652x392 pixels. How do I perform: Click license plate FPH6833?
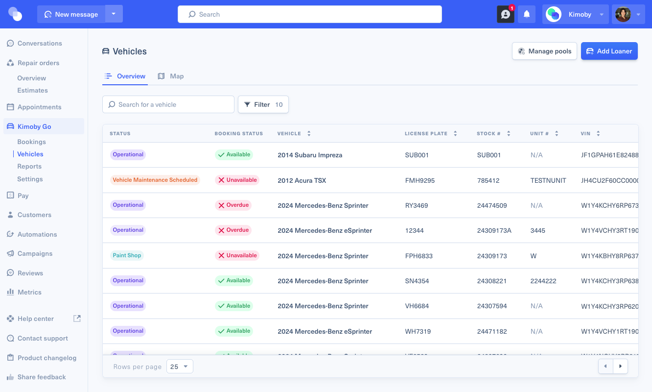pos(419,256)
